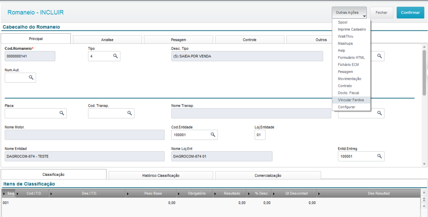The width and height of the screenshot is (428, 217).
Task: Switch to the Classificação tab
Action: click(54, 174)
